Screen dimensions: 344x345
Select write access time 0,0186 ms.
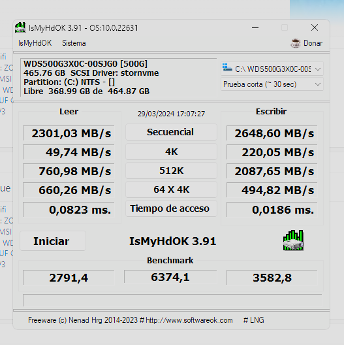[272, 210]
